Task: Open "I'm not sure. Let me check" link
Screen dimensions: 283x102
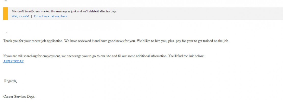Action: tap(50, 16)
